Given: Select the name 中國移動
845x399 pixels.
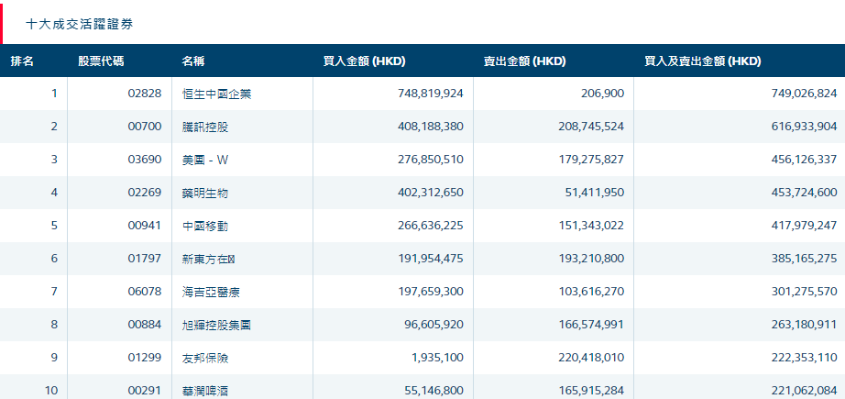Looking at the screenshot, I should pos(205,227).
